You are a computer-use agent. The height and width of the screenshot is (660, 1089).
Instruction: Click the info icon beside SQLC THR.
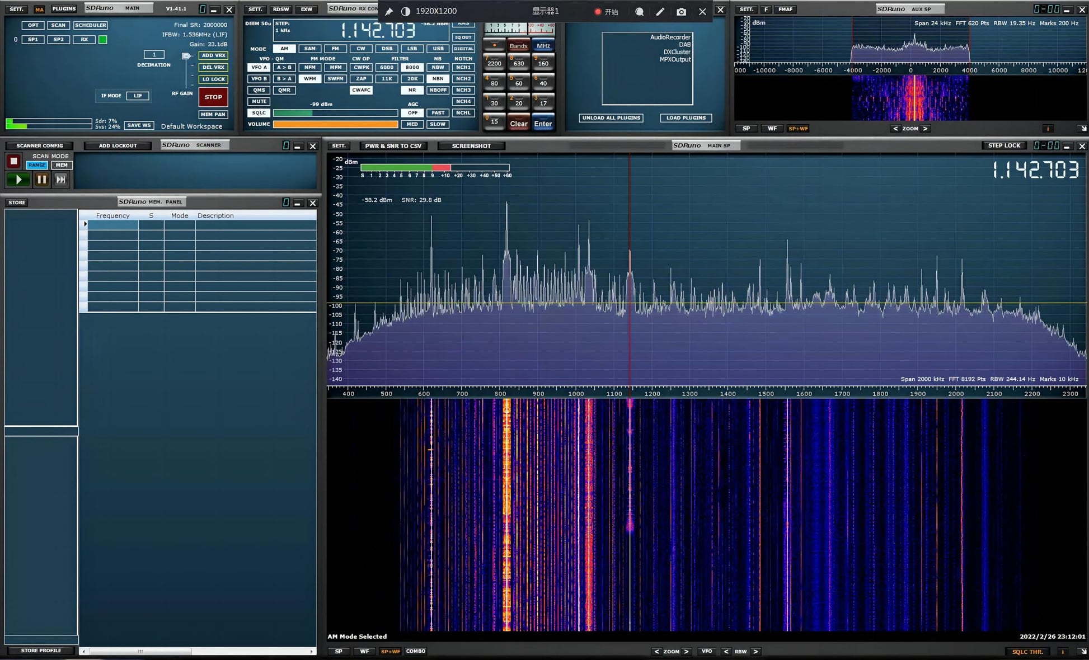pyautogui.click(x=1062, y=652)
